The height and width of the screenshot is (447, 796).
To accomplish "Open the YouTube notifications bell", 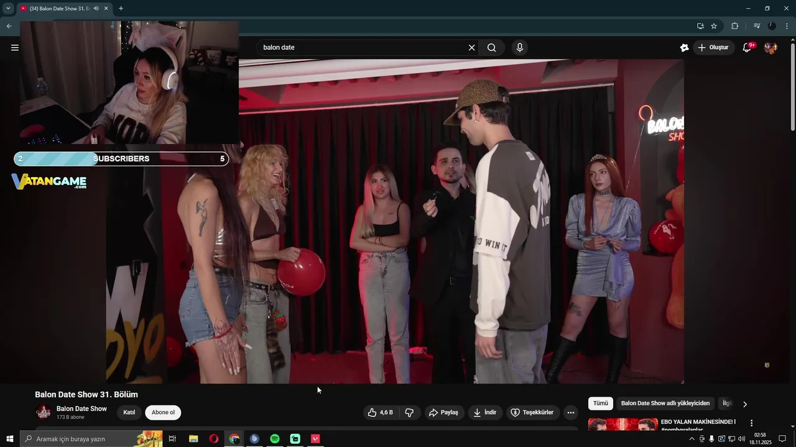I will pyautogui.click(x=747, y=47).
